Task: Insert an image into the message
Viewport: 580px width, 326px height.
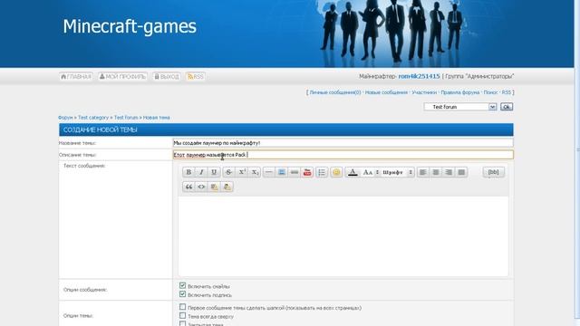Action: click(x=282, y=172)
